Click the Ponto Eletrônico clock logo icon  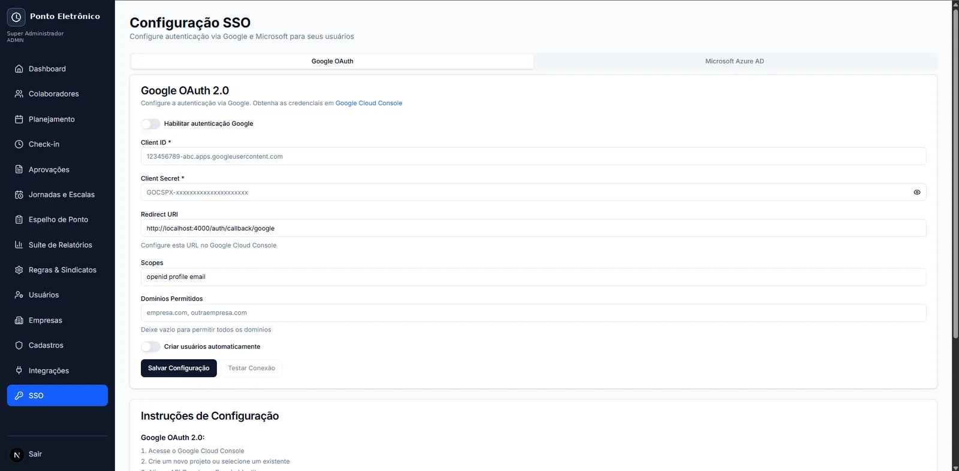pos(16,17)
